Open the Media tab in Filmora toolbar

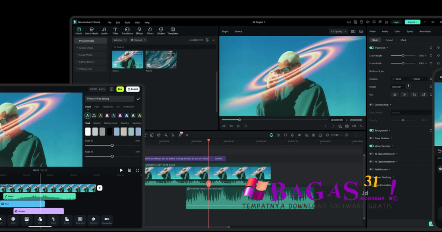click(79, 31)
